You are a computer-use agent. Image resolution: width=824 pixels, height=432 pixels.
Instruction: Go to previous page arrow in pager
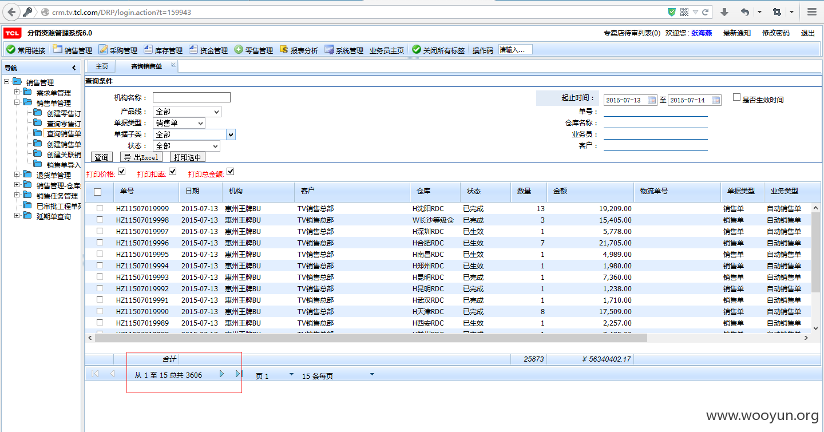coord(112,374)
